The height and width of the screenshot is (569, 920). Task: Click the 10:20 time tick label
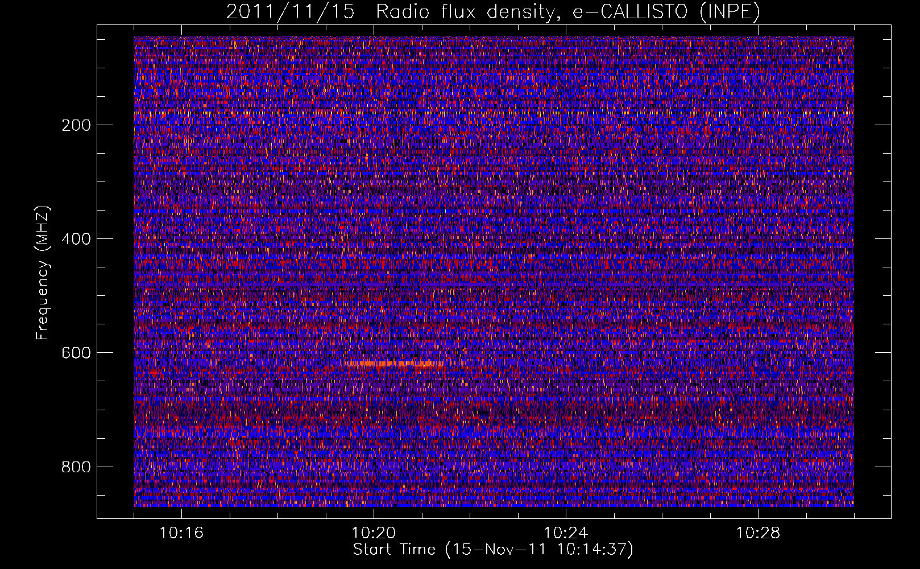(374, 533)
